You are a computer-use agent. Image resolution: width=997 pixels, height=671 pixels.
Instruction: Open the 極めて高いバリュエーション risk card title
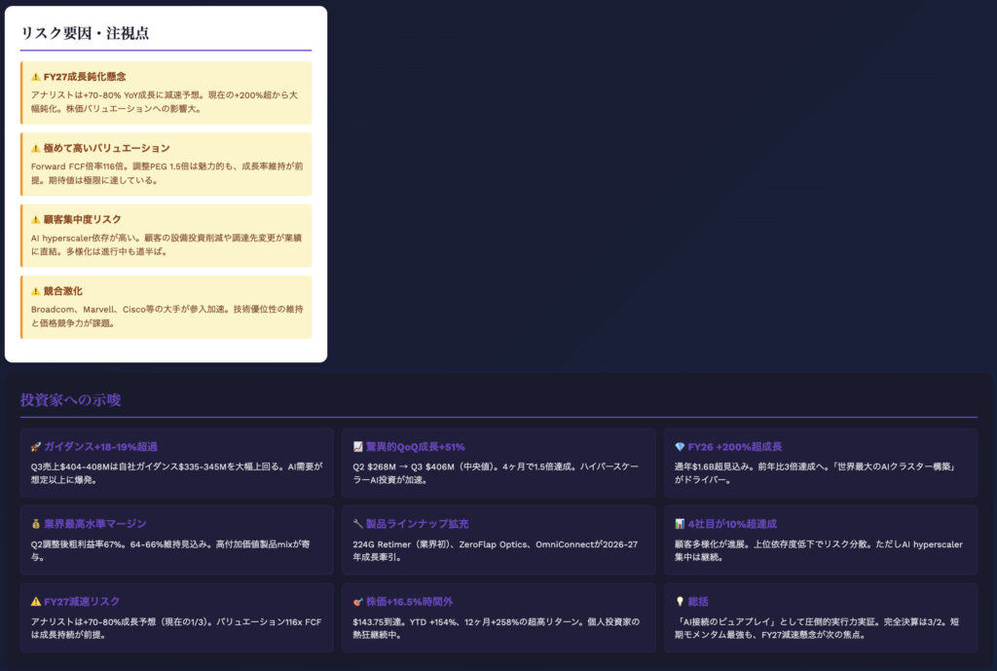(106, 148)
